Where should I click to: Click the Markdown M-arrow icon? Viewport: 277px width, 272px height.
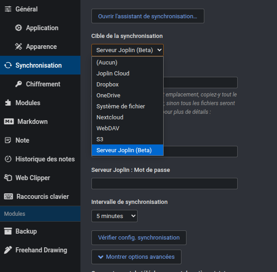coord(9,121)
